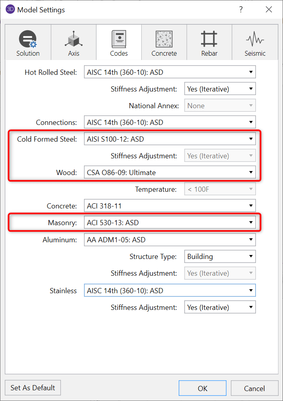Click the Axis cube icon
283x401 pixels.
(74, 39)
